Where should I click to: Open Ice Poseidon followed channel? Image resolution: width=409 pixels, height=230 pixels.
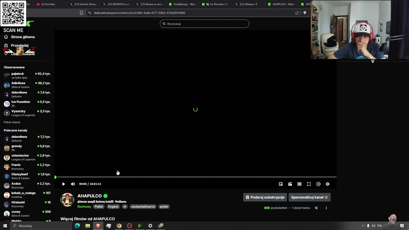click(27, 103)
